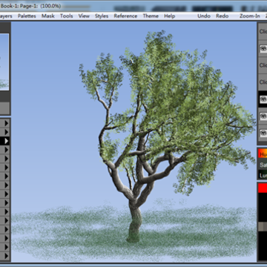The image size is (267, 267).
Task: Click the Undo button
Action: (204, 16)
